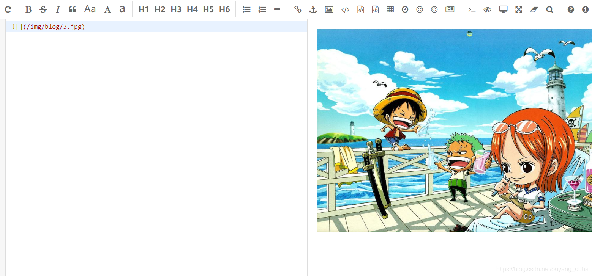This screenshot has height=276, width=592.
Task: Insert an H4 heading
Action: click(192, 9)
